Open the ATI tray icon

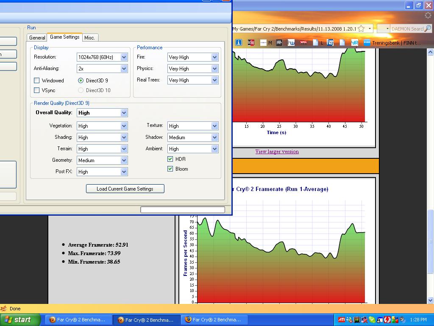click(342, 320)
